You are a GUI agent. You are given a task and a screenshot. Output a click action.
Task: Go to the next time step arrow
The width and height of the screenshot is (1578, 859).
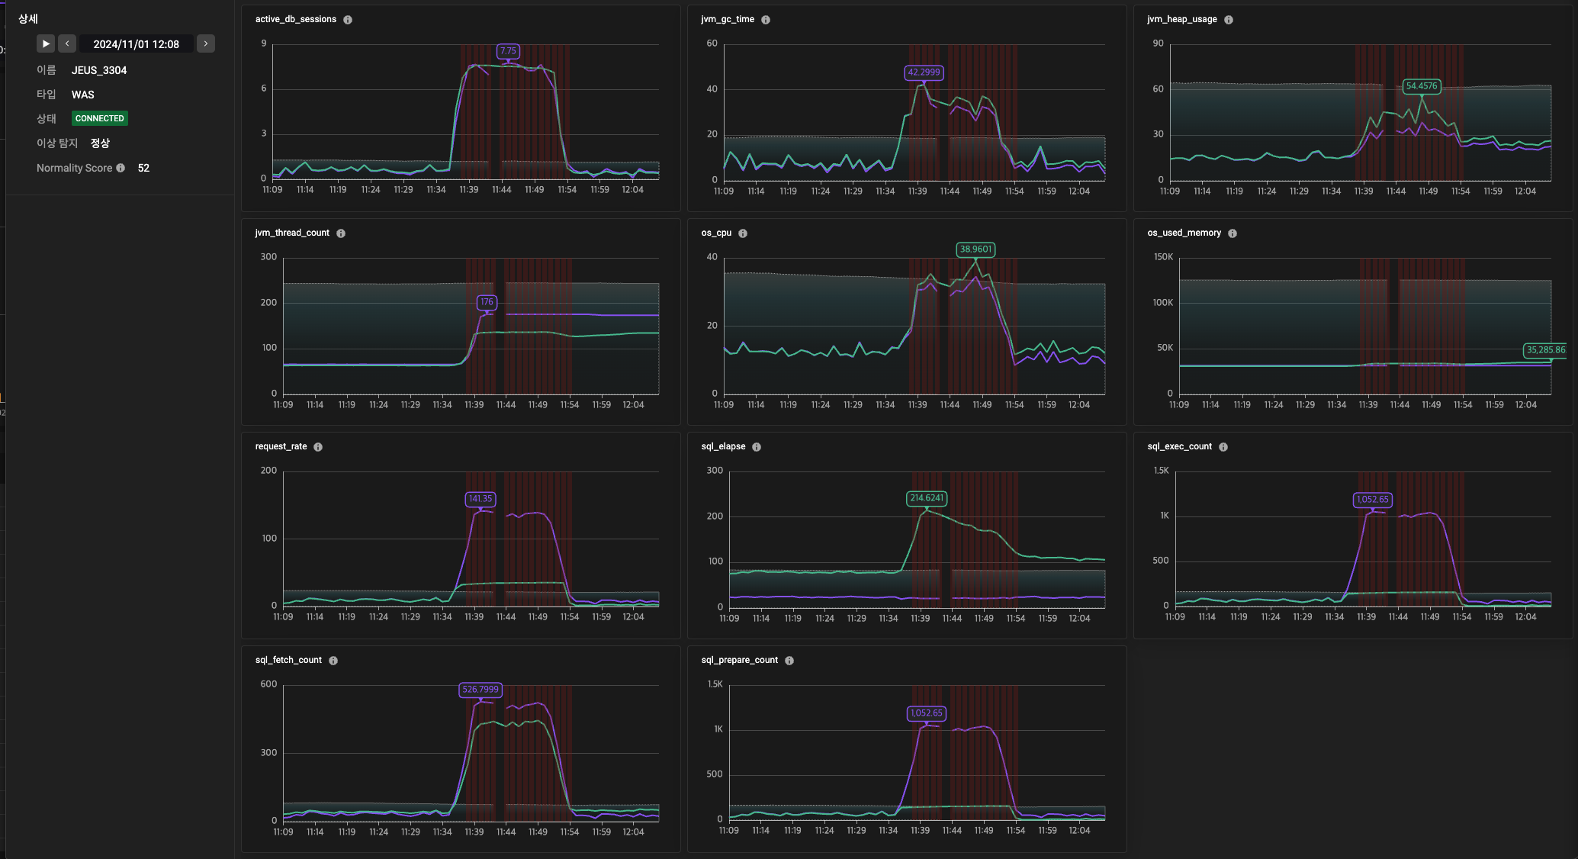click(205, 43)
